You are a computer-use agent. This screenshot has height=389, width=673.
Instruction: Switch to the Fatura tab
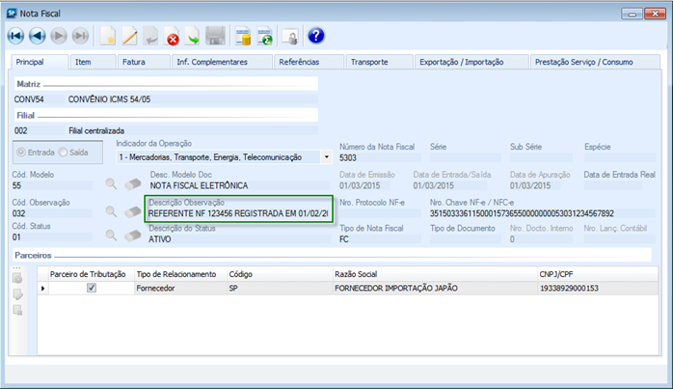pos(133,62)
